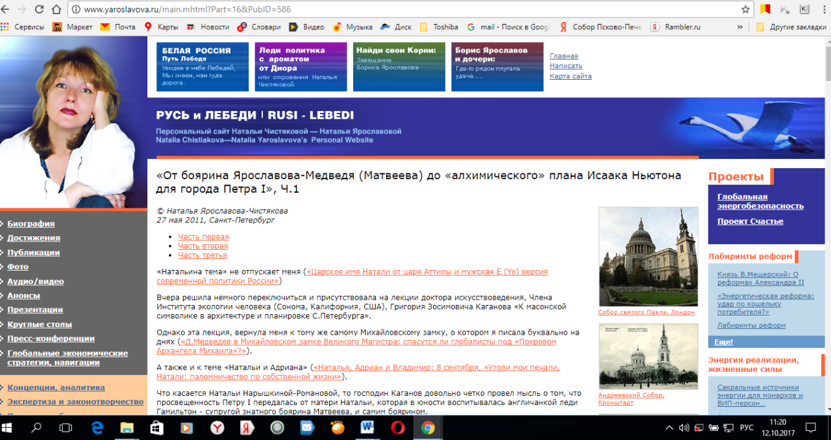Click the yellow-red flag extension icon

click(x=765, y=10)
